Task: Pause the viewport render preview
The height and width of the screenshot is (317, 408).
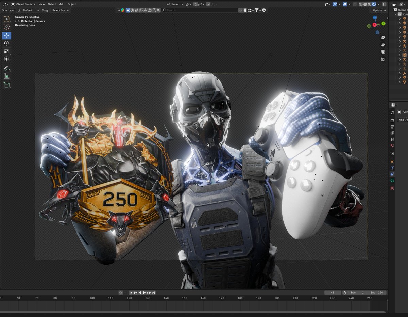Action: (384, 4)
